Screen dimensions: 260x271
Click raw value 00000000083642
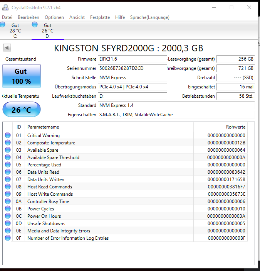[226, 172]
